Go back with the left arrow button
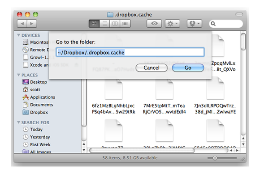Viewport: 260px width, 173px height. 22,24
